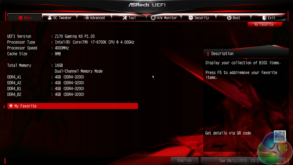293x165 pixels.
Task: Open the OC Tweaker tab
Action: tap(60, 17)
